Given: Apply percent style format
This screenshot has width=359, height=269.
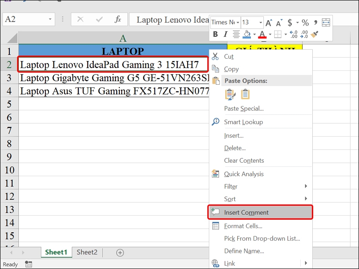Looking at the screenshot, I should click(x=305, y=23).
